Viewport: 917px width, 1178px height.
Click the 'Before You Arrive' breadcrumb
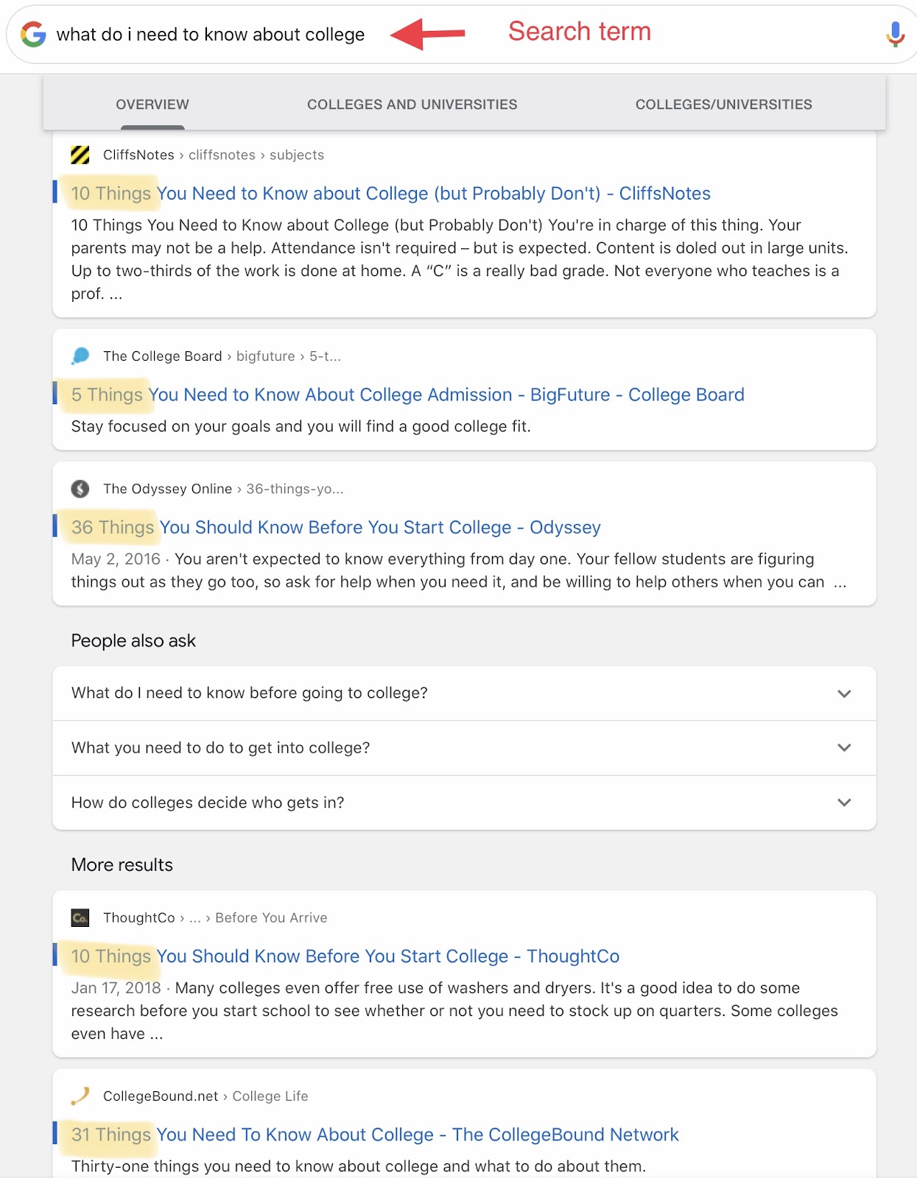(271, 918)
